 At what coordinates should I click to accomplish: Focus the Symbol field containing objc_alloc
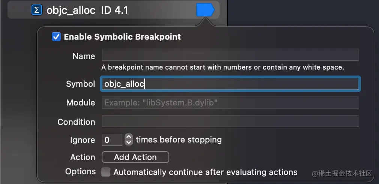[230, 84]
